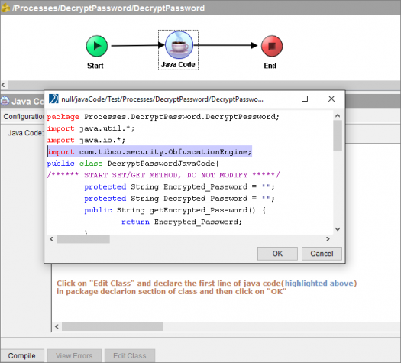Click the /Processes/DecryptPassword path title
Image resolution: width=401 pixels, height=363 pixels.
click(x=108, y=8)
